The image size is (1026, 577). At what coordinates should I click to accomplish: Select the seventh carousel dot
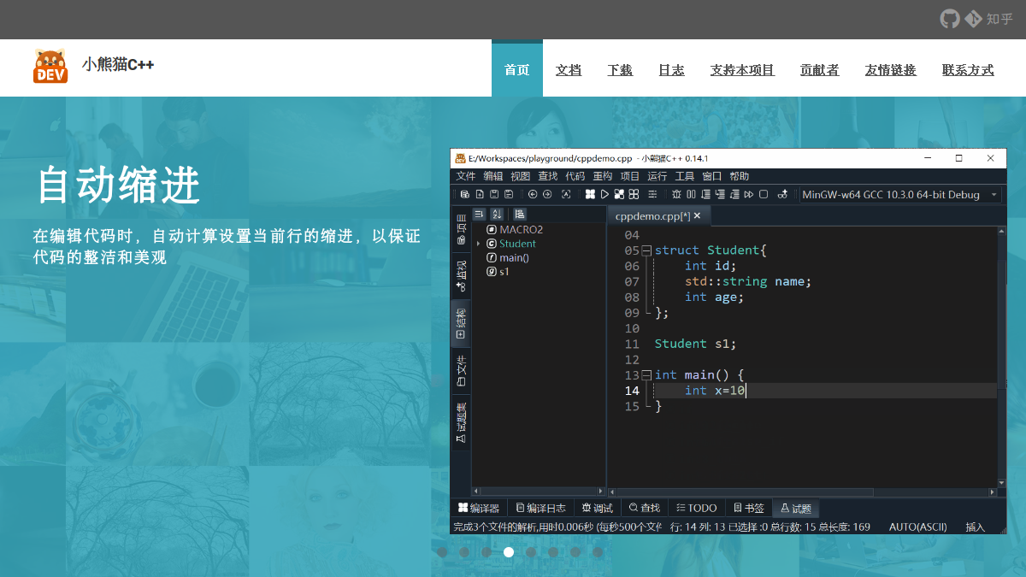pyautogui.click(x=575, y=552)
